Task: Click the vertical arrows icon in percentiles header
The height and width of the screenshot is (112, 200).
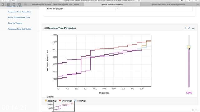Action: pyautogui.click(x=185, y=28)
